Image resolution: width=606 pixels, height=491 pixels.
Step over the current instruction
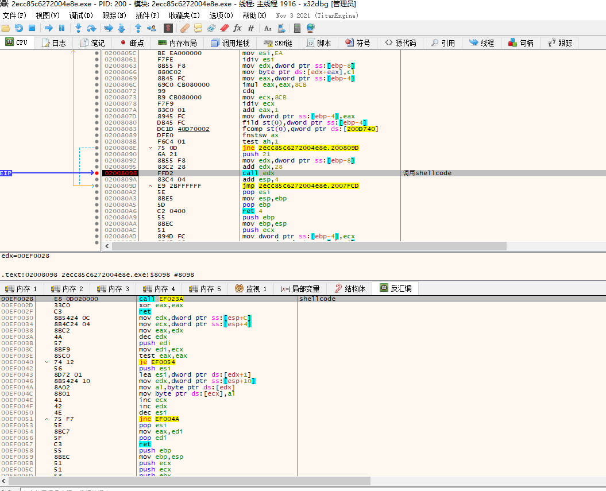(91, 28)
